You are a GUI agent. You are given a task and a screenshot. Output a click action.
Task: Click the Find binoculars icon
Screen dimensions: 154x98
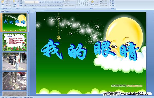click(111, 1)
